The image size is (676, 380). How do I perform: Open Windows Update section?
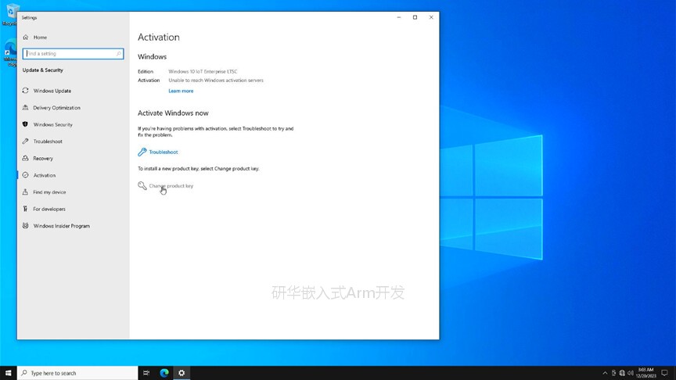(x=52, y=91)
